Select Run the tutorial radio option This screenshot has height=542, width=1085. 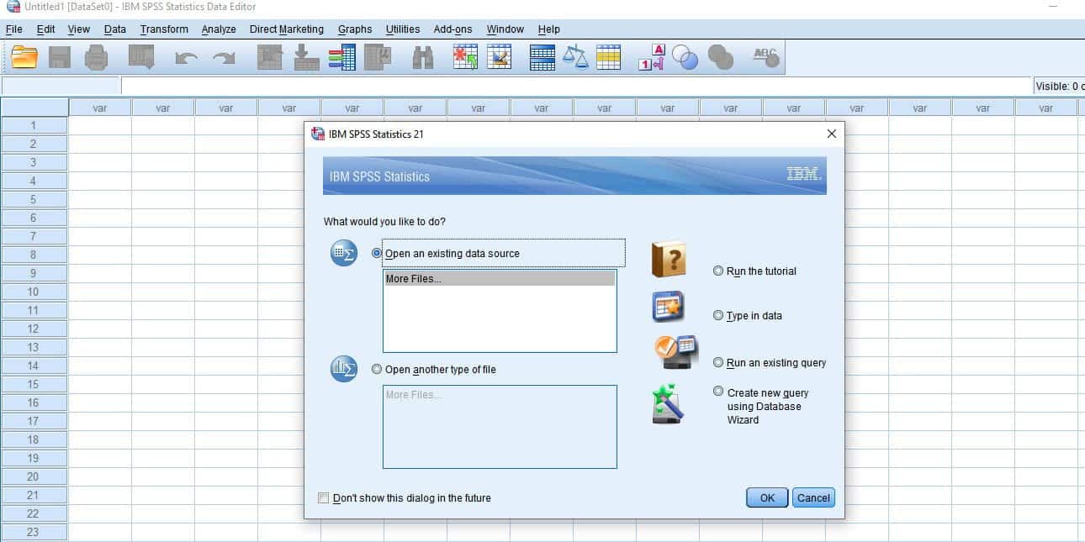tap(718, 271)
